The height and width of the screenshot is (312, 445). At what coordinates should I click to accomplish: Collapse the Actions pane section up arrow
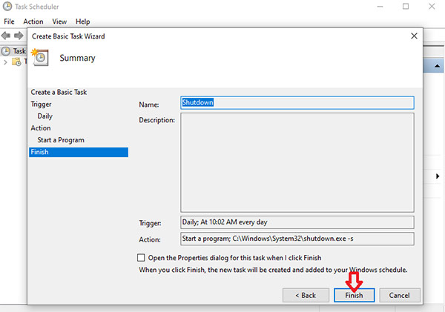[437, 66]
